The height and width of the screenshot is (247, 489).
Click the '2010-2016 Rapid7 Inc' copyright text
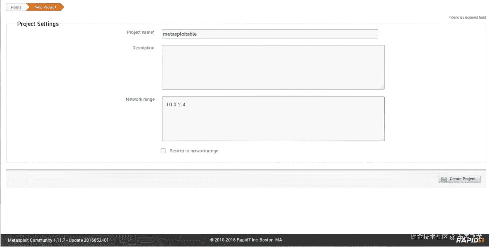246,240
